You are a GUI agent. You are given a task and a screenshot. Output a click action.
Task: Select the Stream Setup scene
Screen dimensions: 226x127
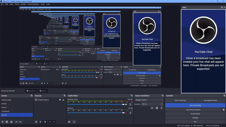[17, 100]
